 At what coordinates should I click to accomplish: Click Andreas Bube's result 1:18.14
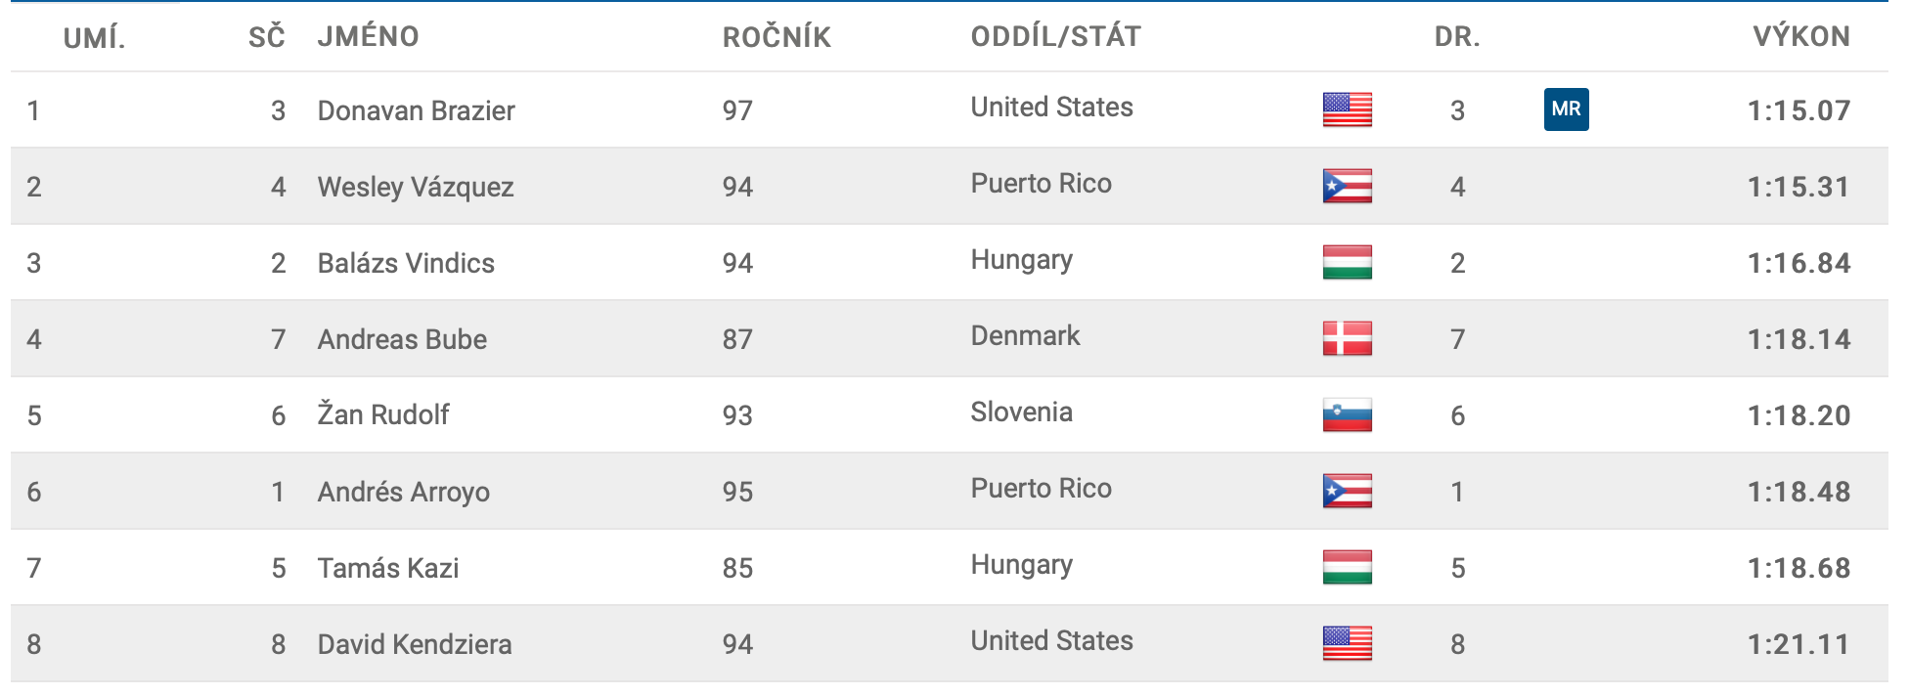(1798, 339)
